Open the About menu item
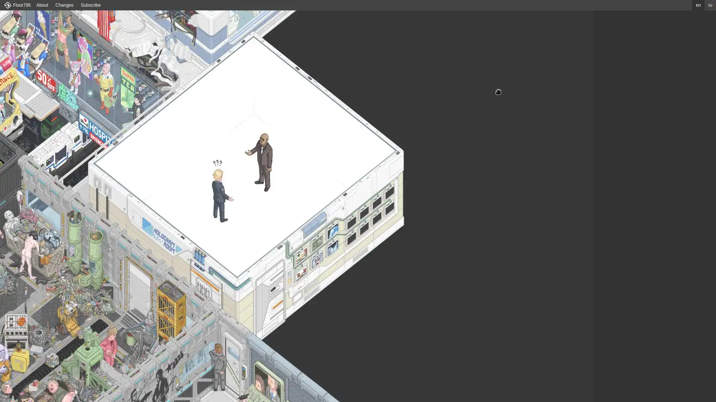The height and width of the screenshot is (402, 716). (42, 5)
